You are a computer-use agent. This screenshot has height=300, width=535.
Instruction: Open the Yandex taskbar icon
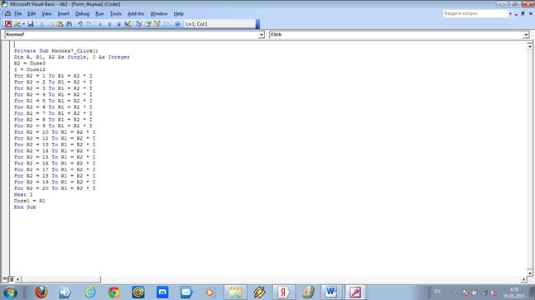click(283, 293)
